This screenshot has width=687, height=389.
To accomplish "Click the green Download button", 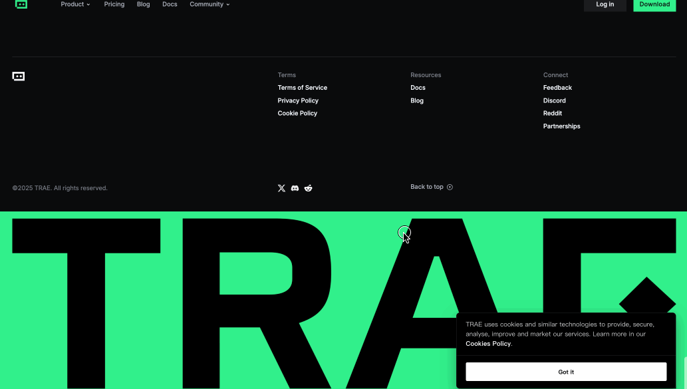I will pos(654,5).
